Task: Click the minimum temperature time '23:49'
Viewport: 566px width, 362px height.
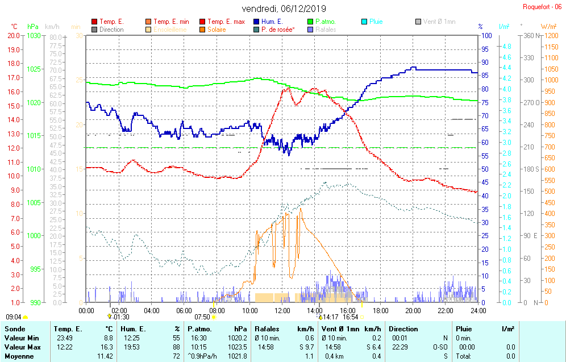Action: (x=65, y=338)
